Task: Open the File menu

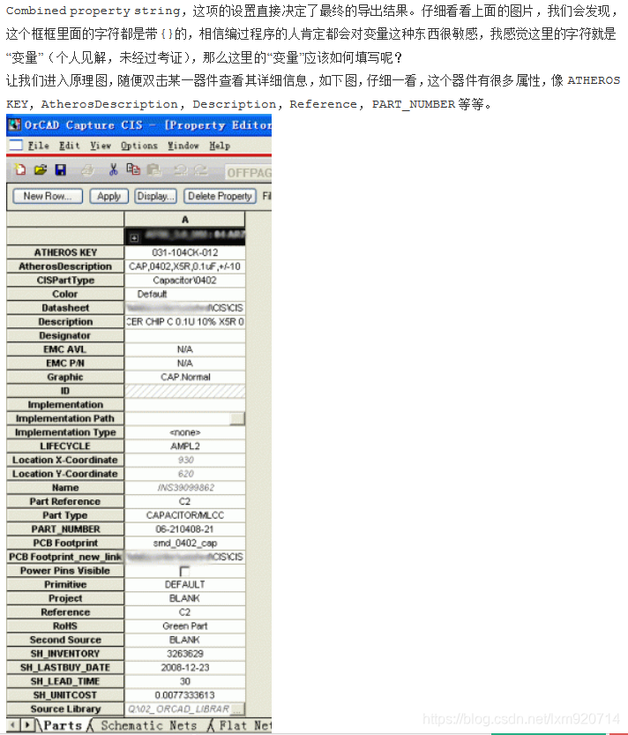Action: tap(39, 146)
